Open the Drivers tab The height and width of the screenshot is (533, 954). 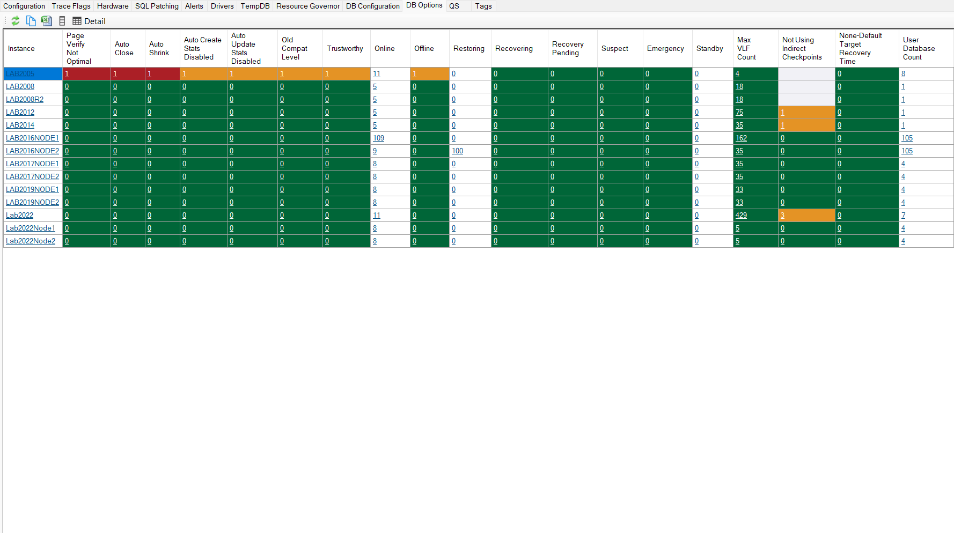click(222, 6)
